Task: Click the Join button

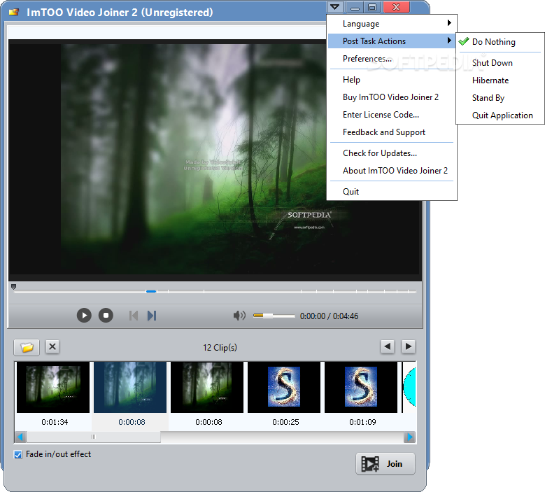Action: [385, 464]
